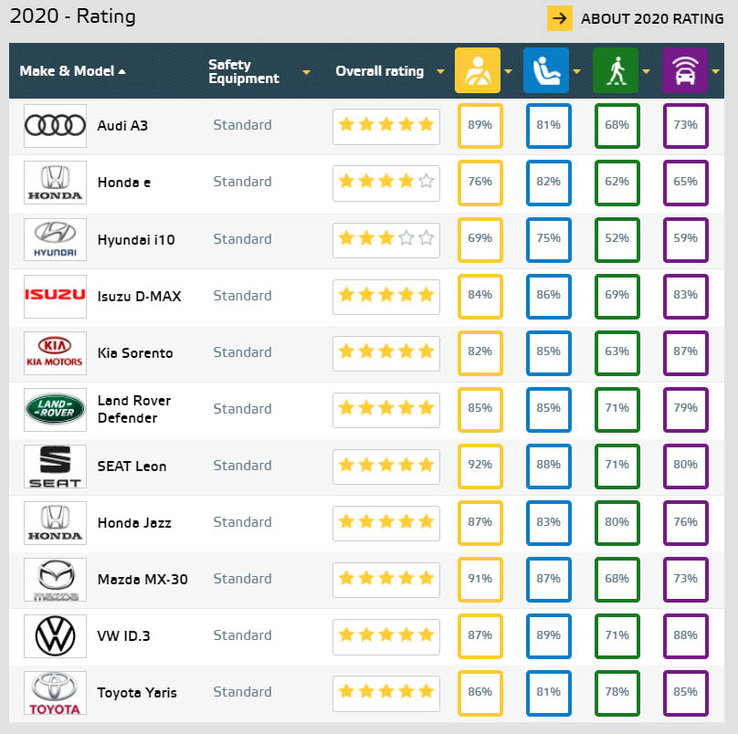Image resolution: width=738 pixels, height=734 pixels.
Task: Click the Land Rover logo
Action: 55,409
